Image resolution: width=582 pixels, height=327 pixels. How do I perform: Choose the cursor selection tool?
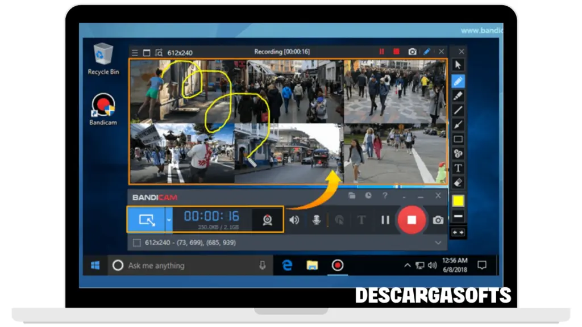click(x=458, y=66)
